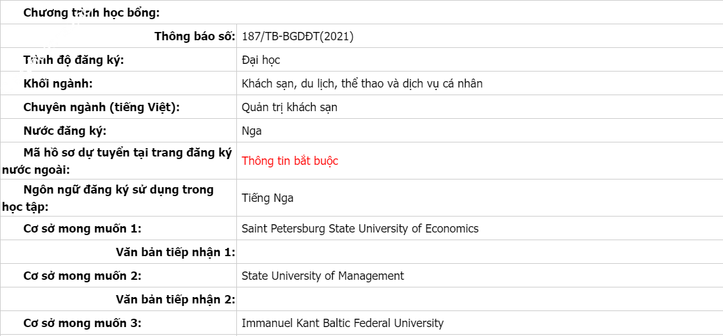Click the 'Cơ sở mong muốn 3:' label
This screenshot has width=723, height=336.
82,323
